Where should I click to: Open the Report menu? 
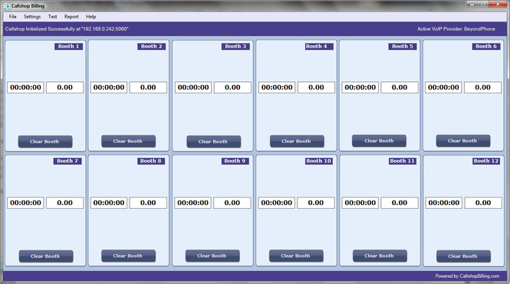tap(71, 17)
